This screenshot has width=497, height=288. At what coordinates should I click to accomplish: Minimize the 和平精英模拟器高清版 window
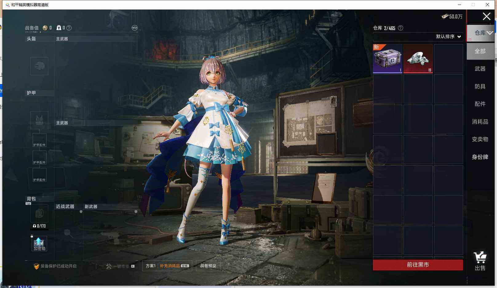(x=459, y=5)
